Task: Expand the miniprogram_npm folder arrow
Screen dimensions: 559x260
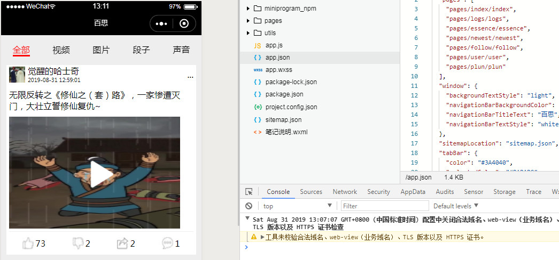Action: (x=248, y=9)
